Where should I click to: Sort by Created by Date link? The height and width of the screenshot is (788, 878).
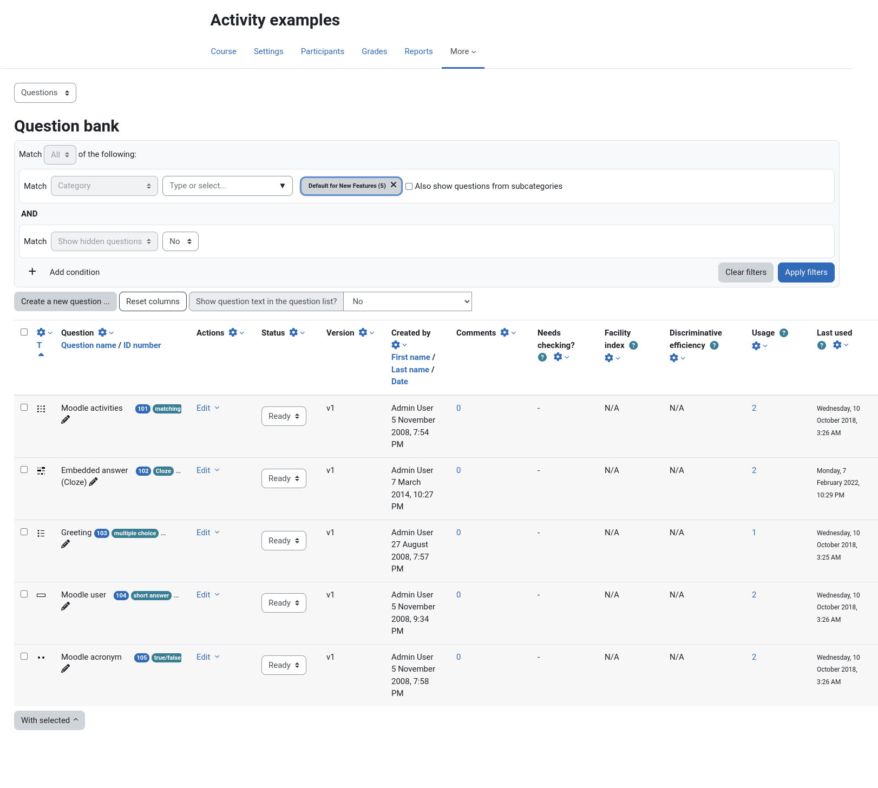click(399, 382)
